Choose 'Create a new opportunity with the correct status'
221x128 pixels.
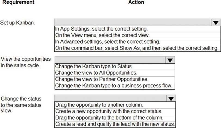(x=115, y=111)
